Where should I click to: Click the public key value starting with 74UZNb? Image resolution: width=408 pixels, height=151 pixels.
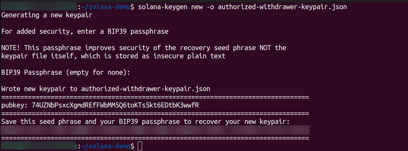[115, 105]
